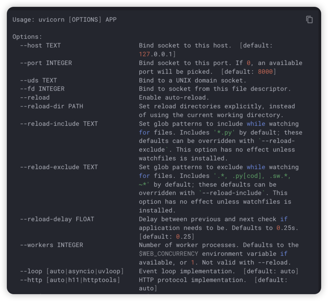Click the '--workers INTEGER' option text
328x301 pixels.
tap(51, 245)
